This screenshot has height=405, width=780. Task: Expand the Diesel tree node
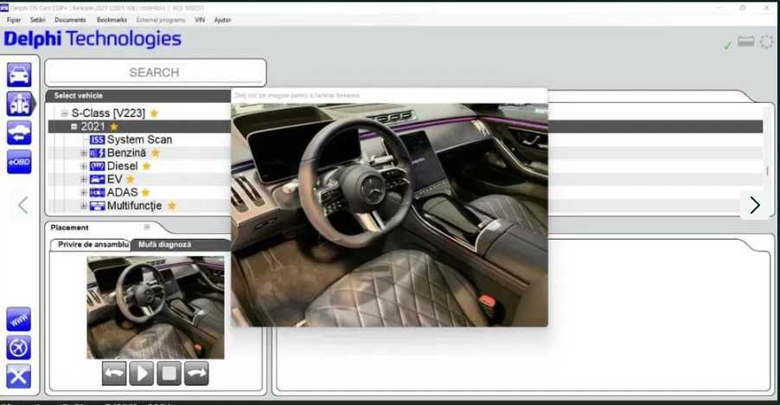tap(84, 166)
